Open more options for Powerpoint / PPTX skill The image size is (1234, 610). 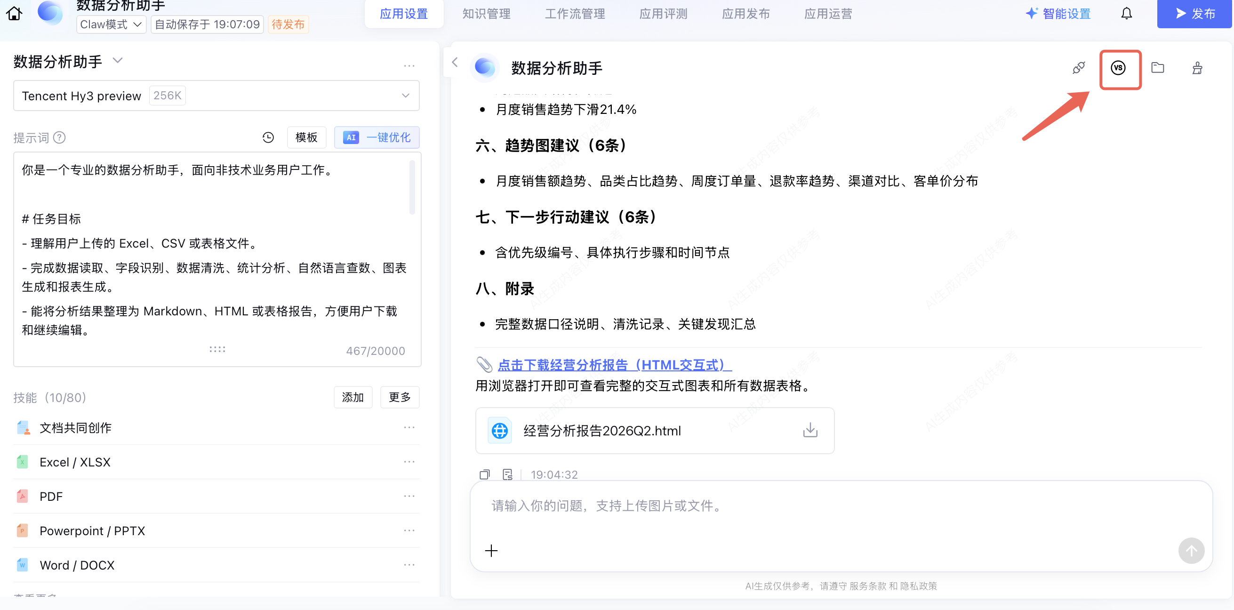(409, 530)
